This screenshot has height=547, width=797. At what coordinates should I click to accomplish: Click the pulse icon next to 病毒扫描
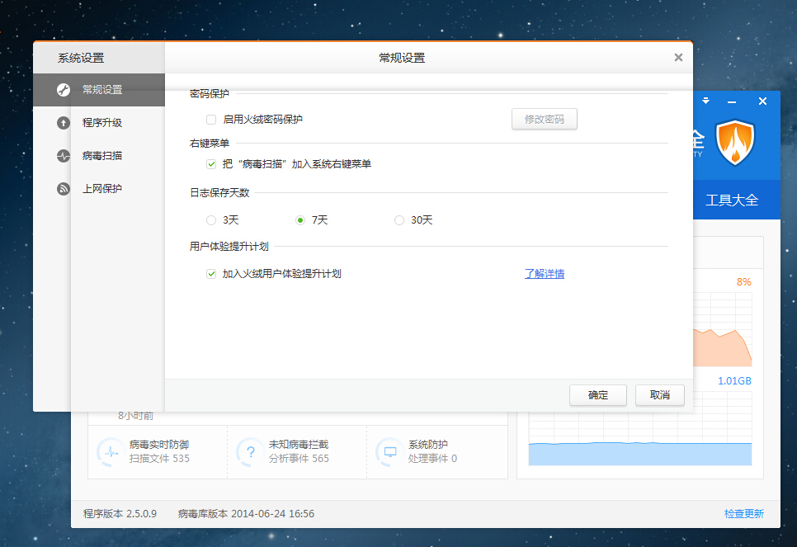(x=63, y=156)
